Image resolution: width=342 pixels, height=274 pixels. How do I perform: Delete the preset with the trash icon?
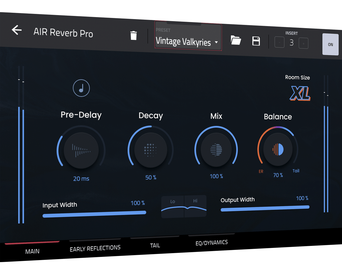(x=133, y=35)
